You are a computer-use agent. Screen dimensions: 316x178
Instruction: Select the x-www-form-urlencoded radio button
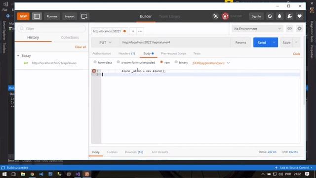(118, 62)
